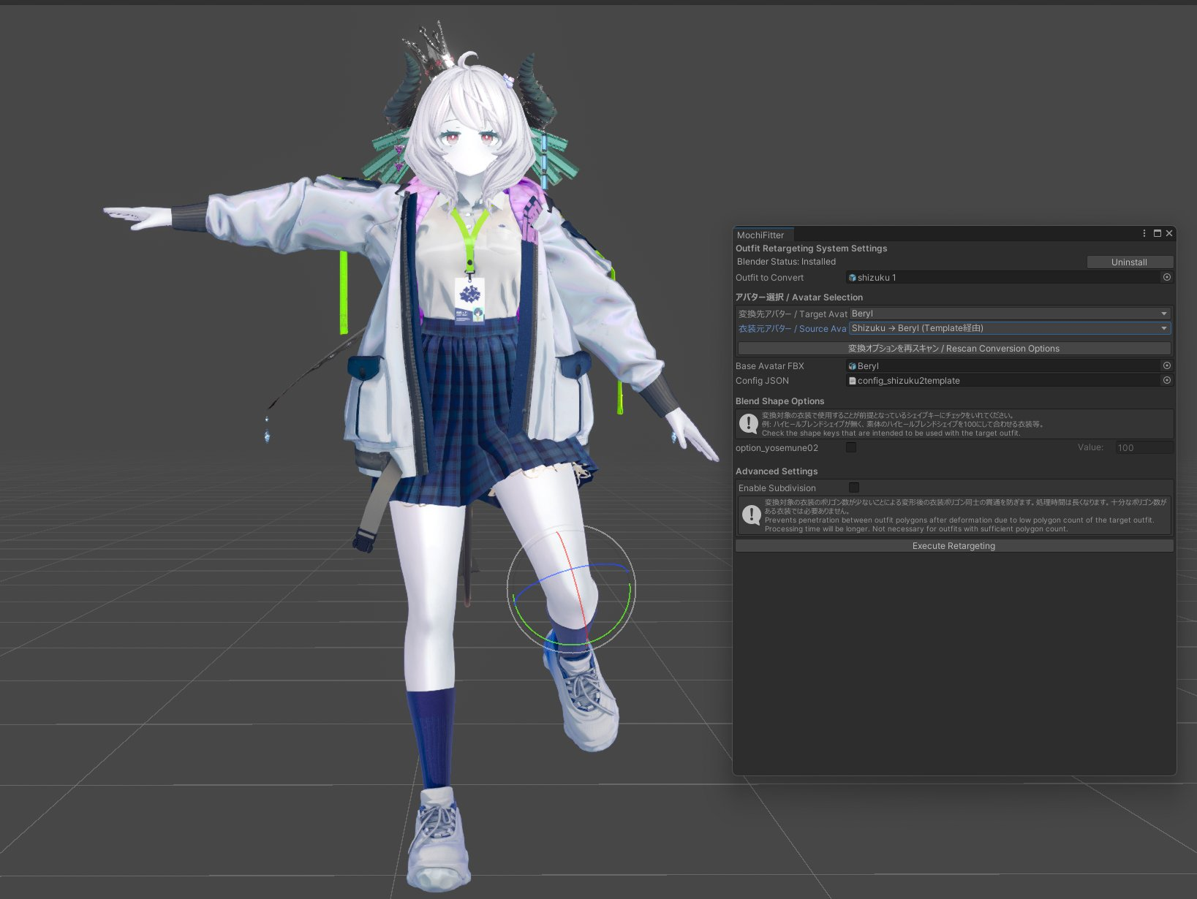Open object picker for Base Avatar FBX
The width and height of the screenshot is (1197, 899).
pos(1167,365)
